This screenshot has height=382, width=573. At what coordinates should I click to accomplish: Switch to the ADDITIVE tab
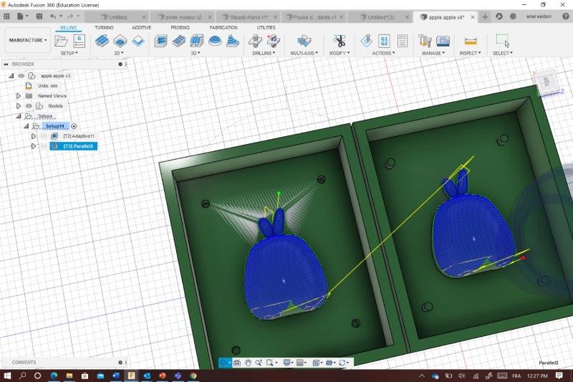click(141, 27)
